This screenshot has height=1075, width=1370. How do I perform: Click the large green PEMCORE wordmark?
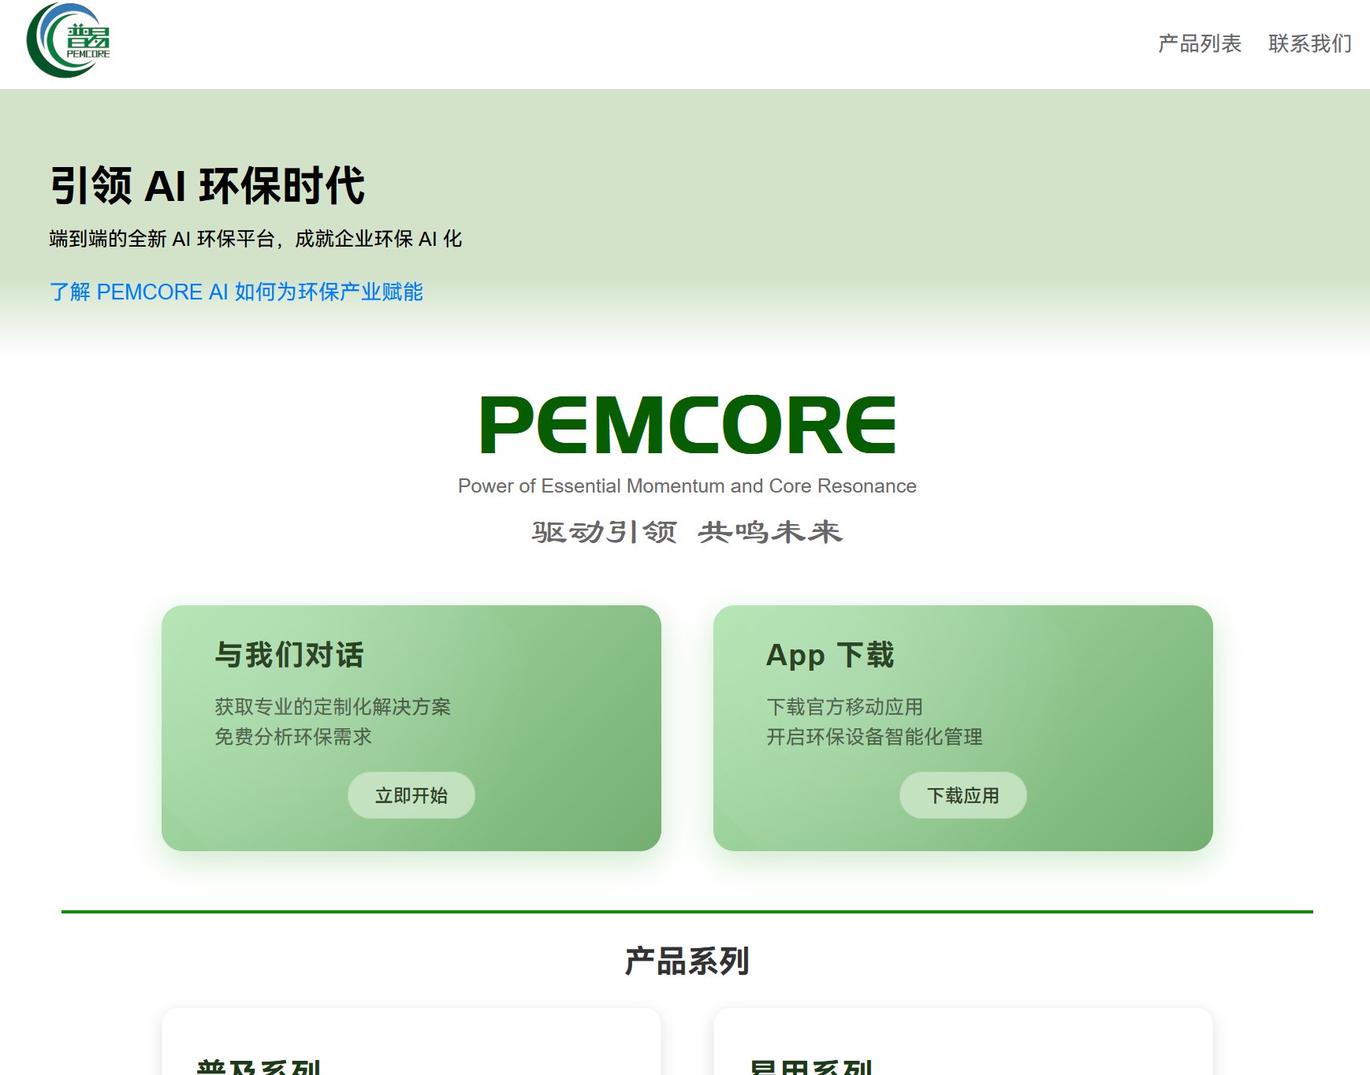click(687, 426)
